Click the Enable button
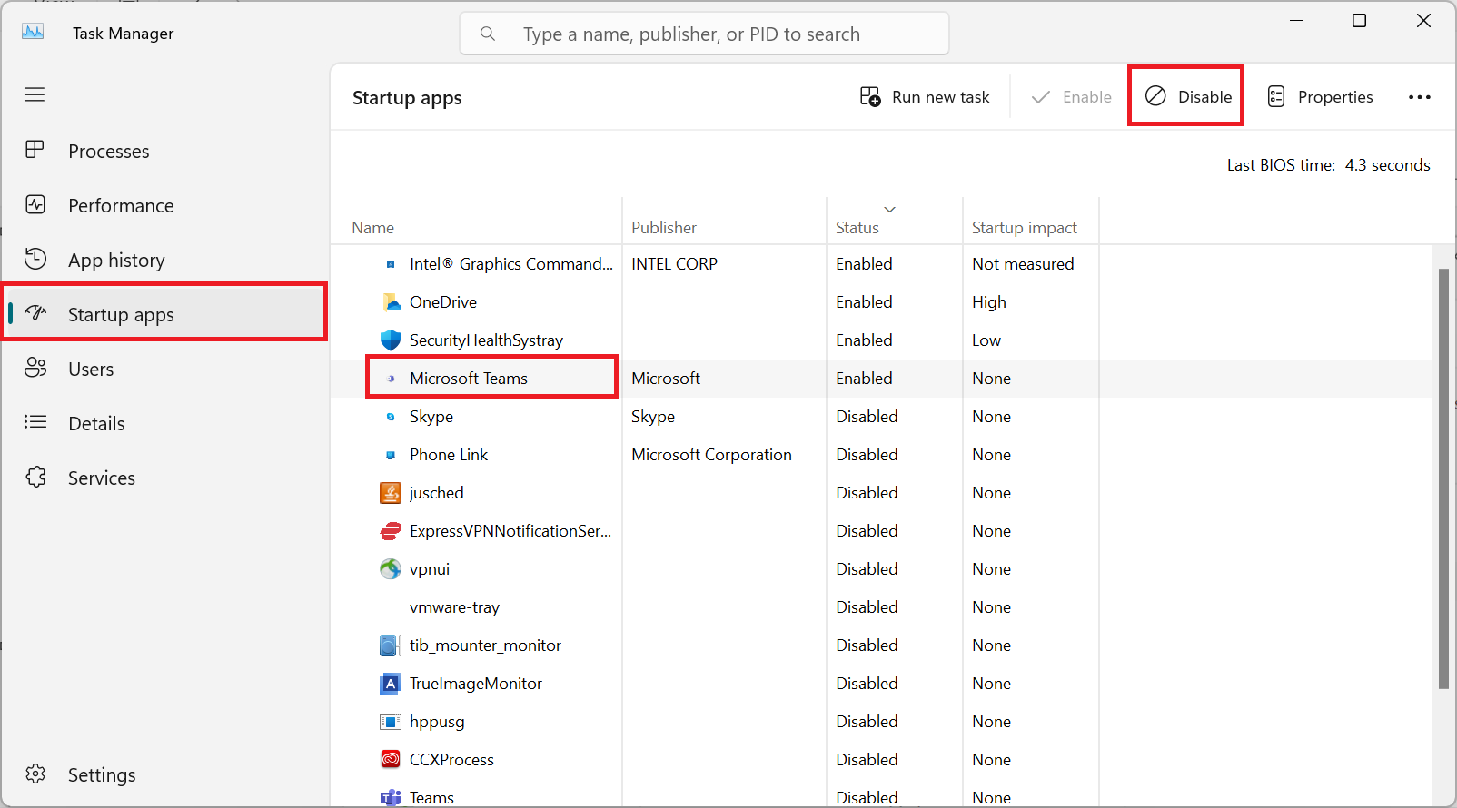The height and width of the screenshot is (808, 1457). coord(1071,97)
